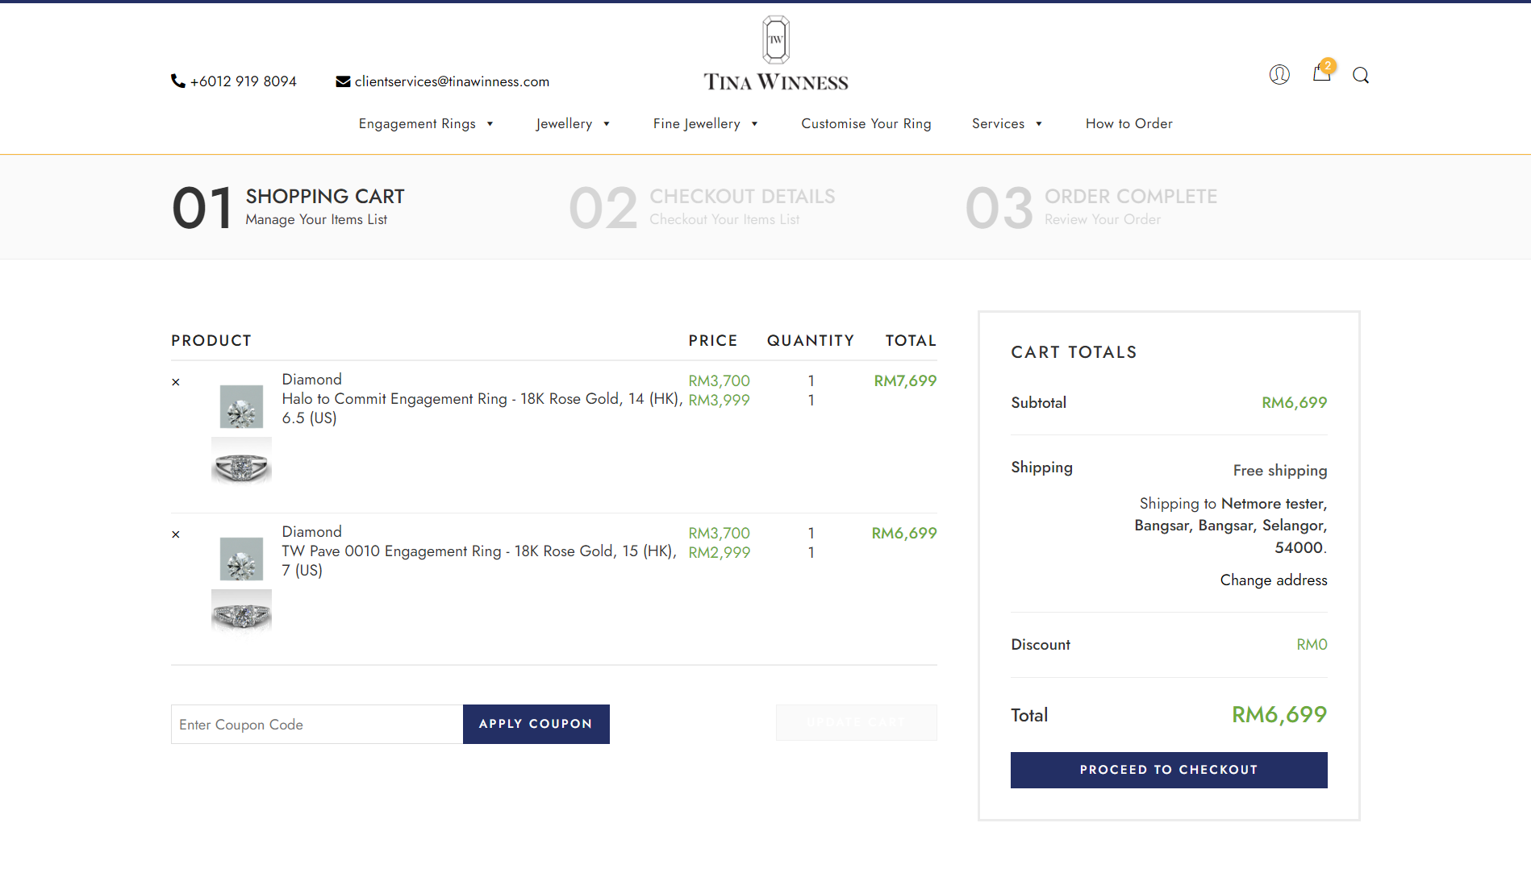Viewport: 1531px width, 877px height.
Task: Click the Apply Coupon button
Action: 536,724
